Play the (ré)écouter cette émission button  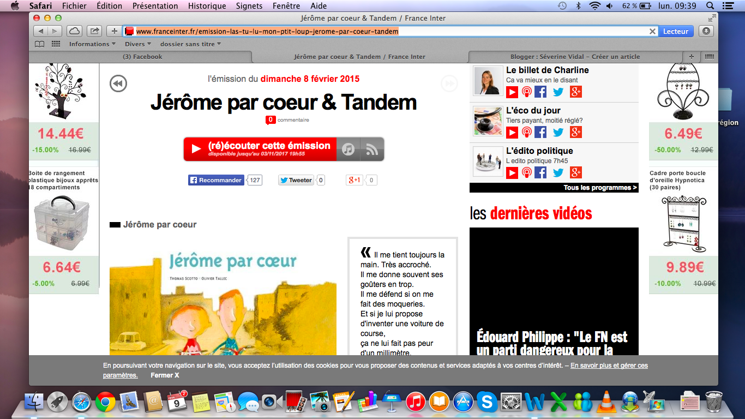click(260, 149)
